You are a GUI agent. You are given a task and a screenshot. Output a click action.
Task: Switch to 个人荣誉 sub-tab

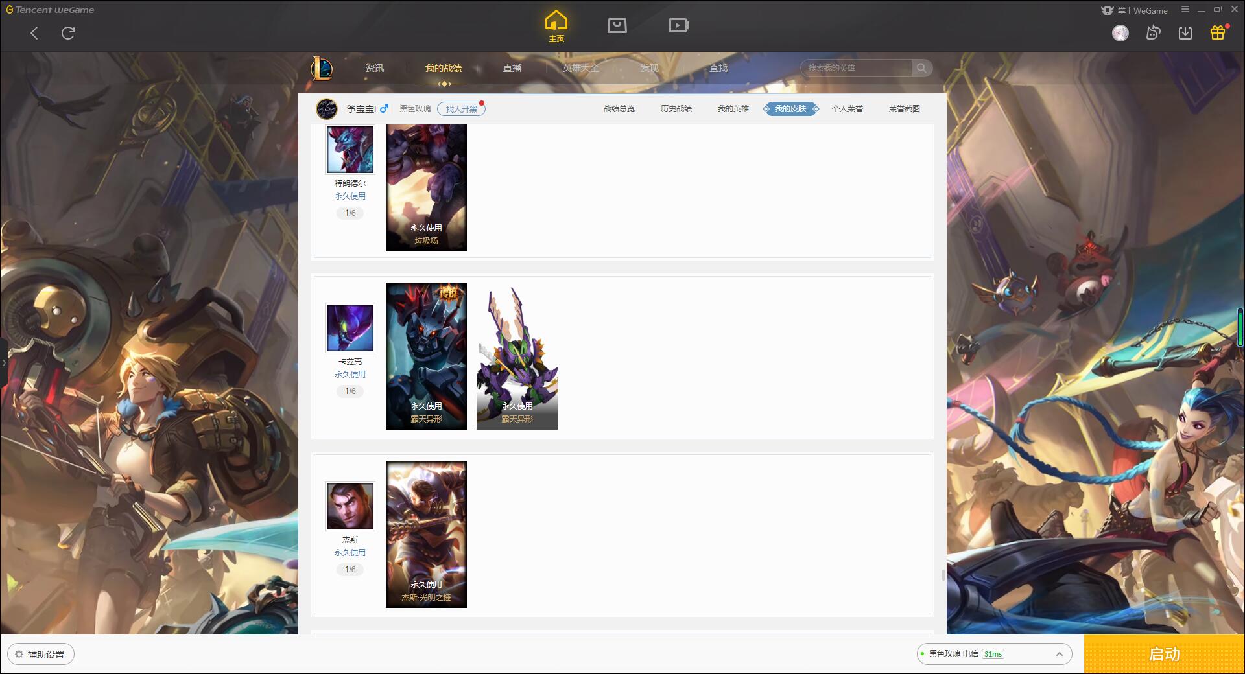[848, 109]
